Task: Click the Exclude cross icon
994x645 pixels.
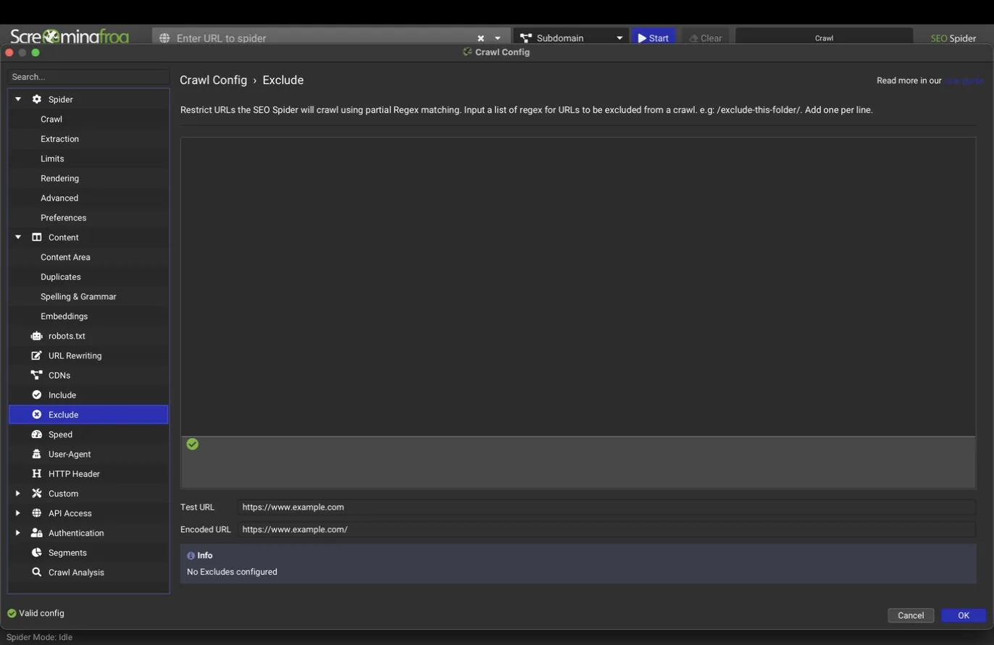Action: pos(37,415)
